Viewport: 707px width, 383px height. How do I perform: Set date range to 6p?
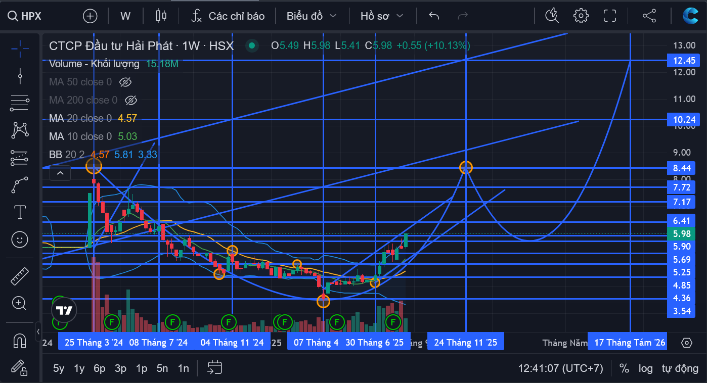coord(100,368)
